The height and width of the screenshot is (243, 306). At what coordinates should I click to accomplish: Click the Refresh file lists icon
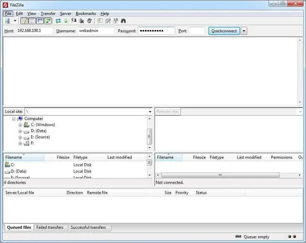tap(58, 21)
